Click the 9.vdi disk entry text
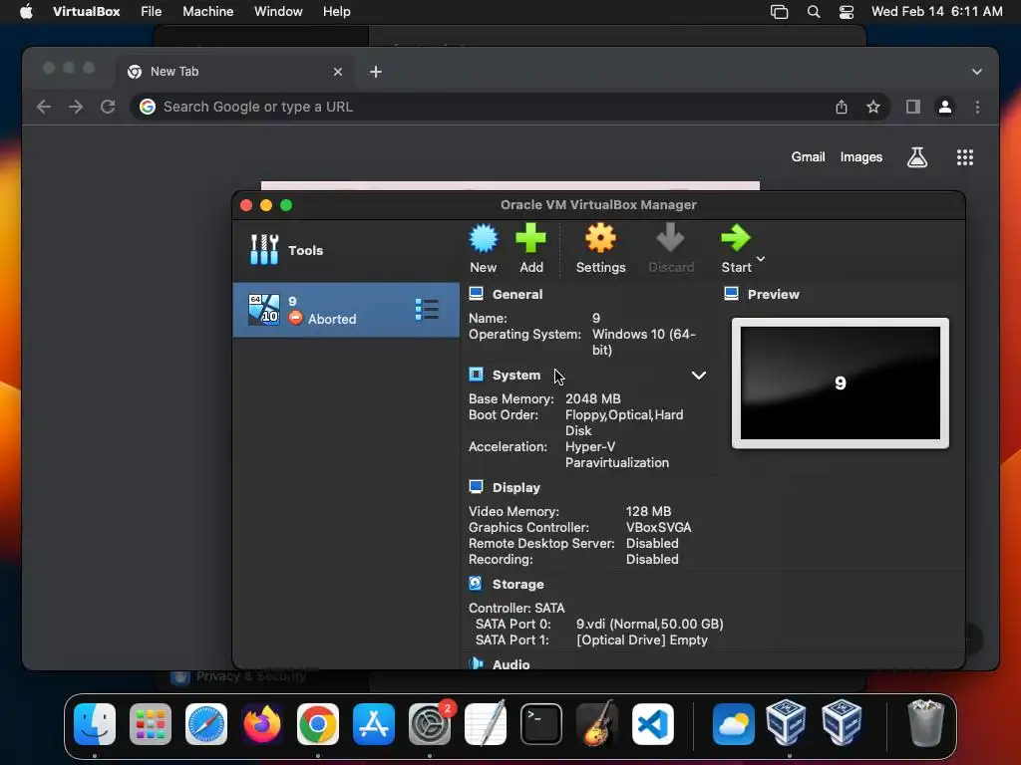The width and height of the screenshot is (1021, 765). point(650,624)
